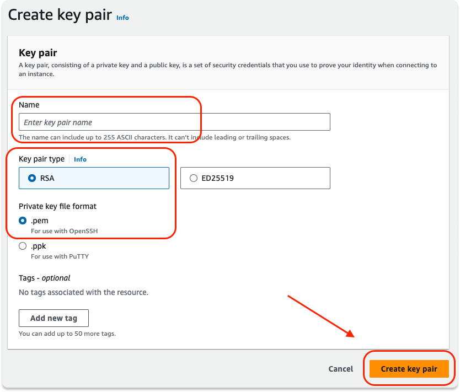Open the Info link beside the page title
This screenshot has width=460, height=392.
click(122, 18)
